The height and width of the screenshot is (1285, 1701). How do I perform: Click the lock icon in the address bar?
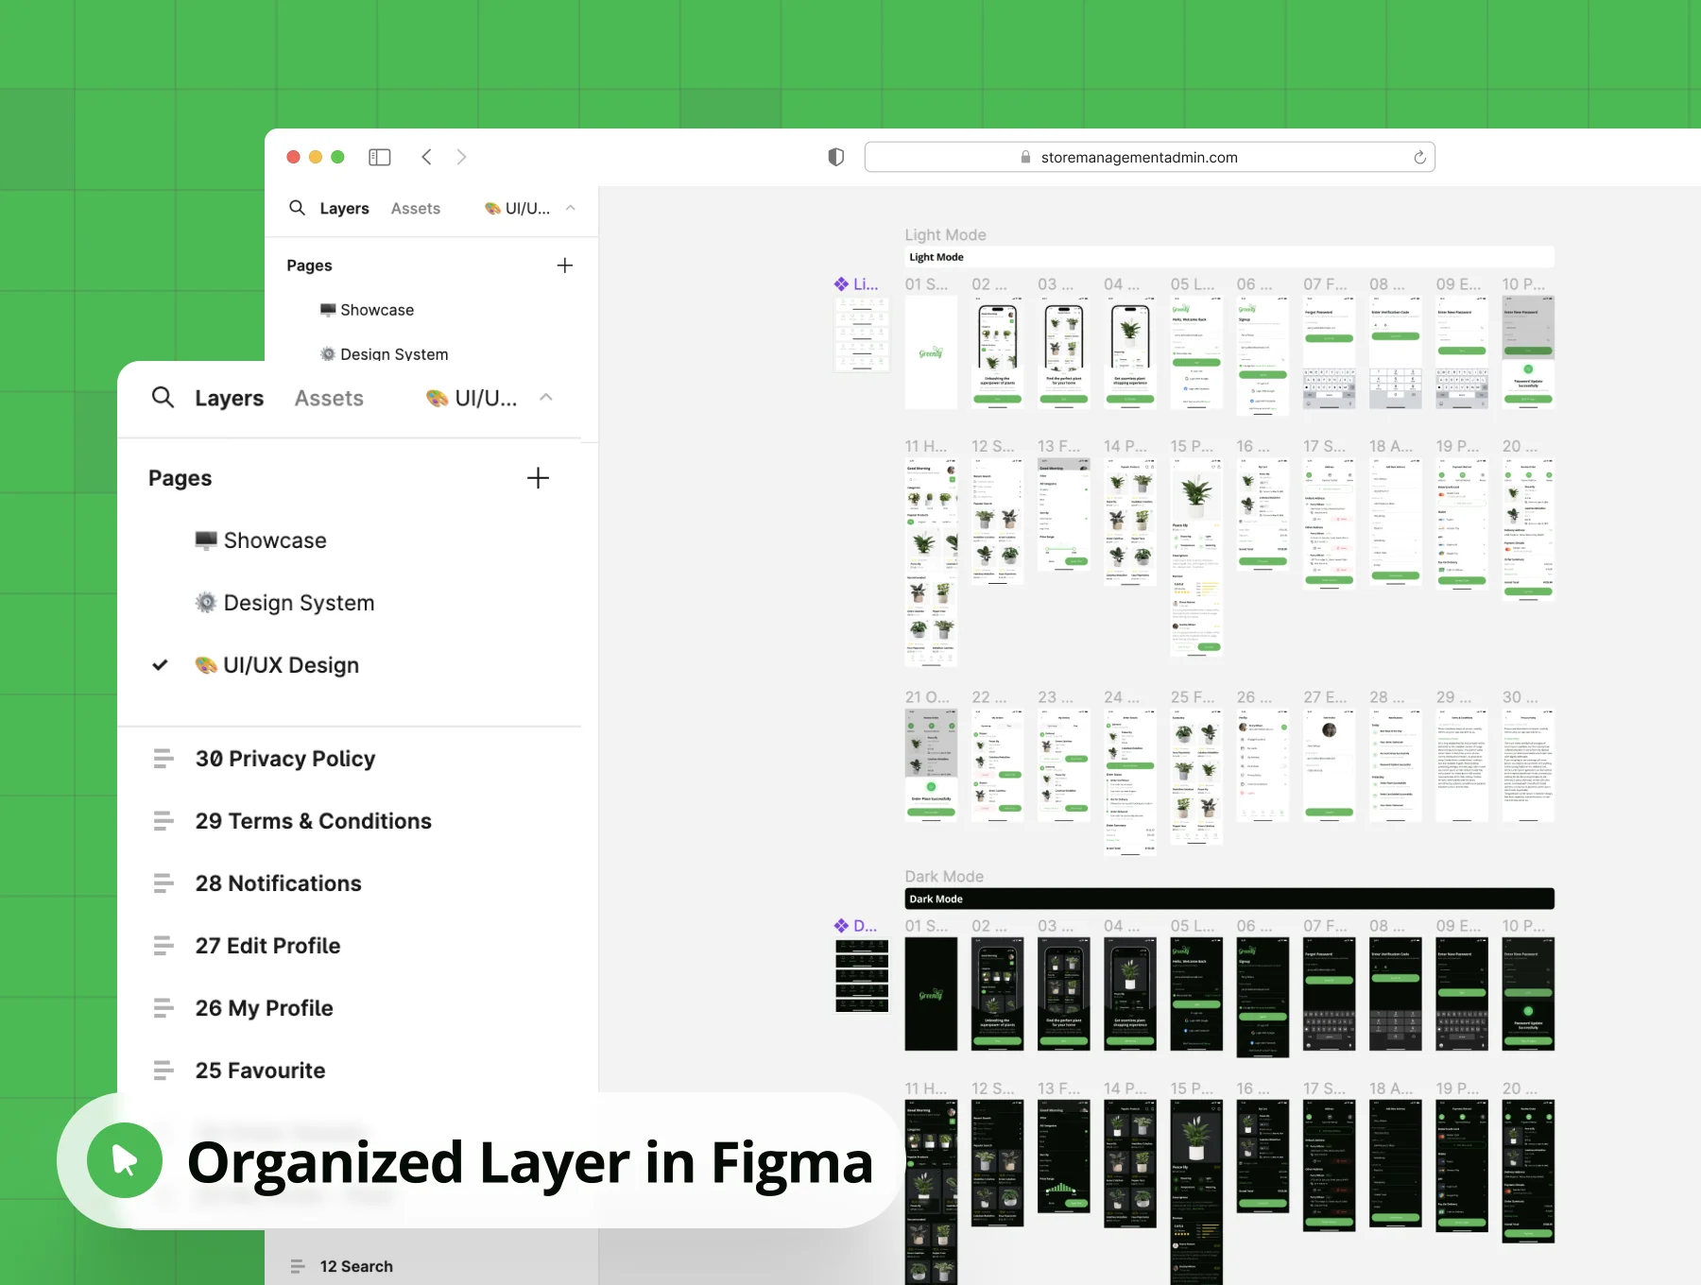(x=1025, y=158)
